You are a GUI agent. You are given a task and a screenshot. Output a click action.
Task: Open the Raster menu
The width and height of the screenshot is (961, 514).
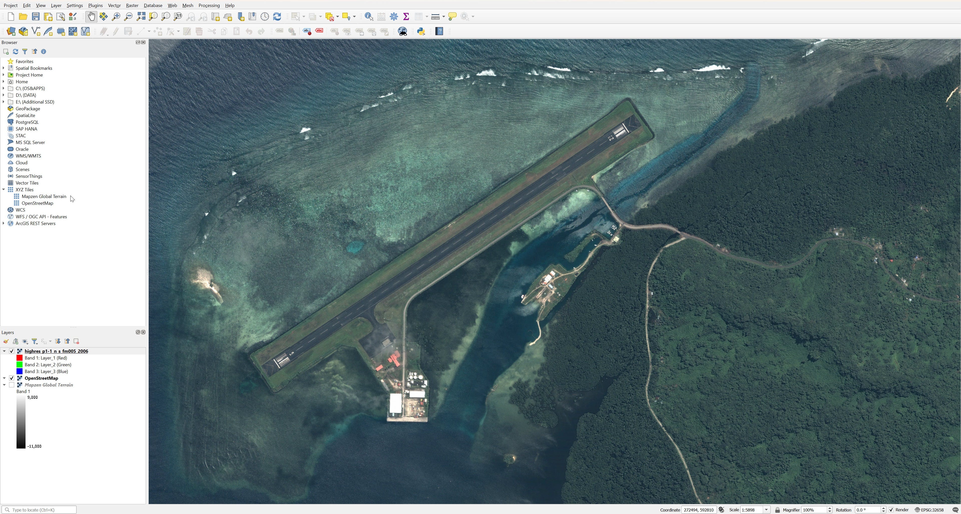tap(132, 5)
